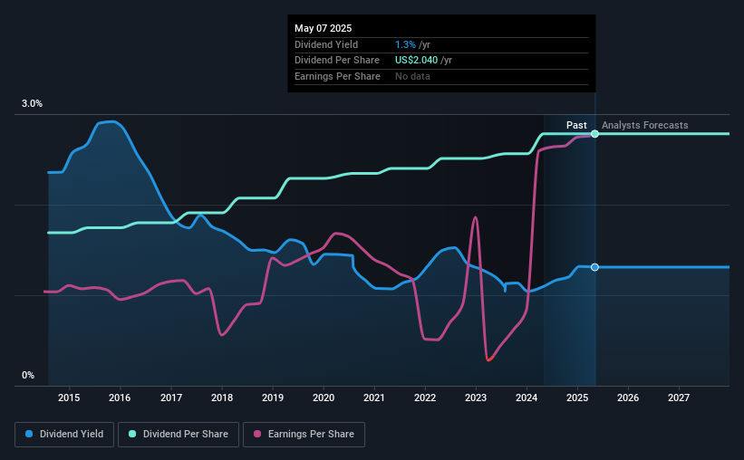Click the 2026 x-axis label
This screenshot has width=744, height=460.
pos(628,398)
